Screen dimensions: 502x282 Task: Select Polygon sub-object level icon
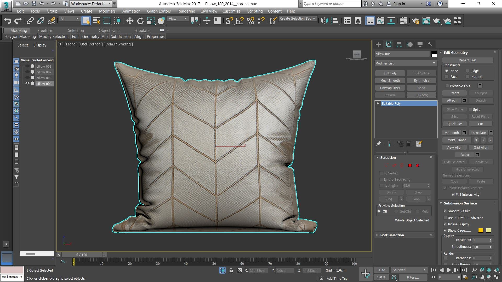[410, 165]
